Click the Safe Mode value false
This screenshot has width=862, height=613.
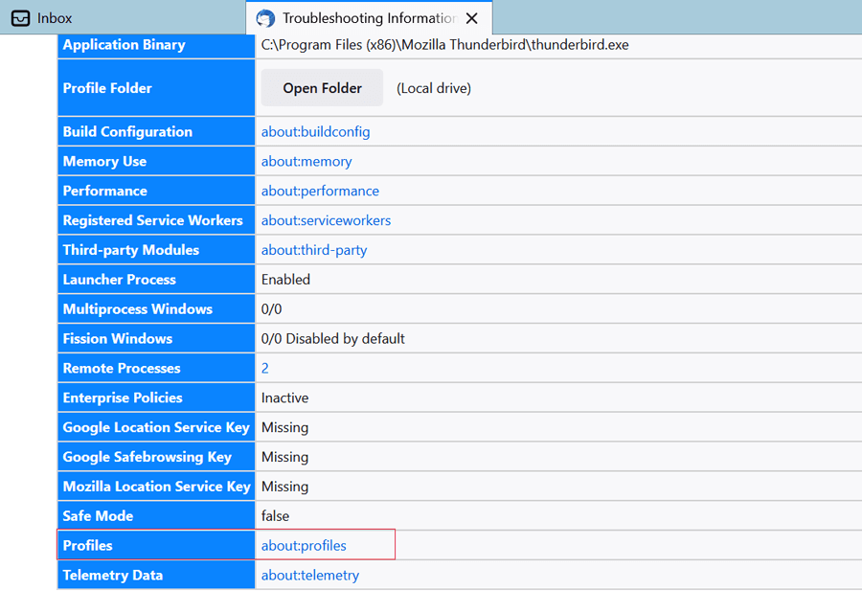click(x=275, y=516)
